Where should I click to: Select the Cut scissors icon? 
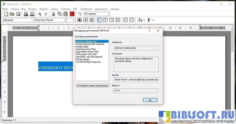[x=54, y=14]
